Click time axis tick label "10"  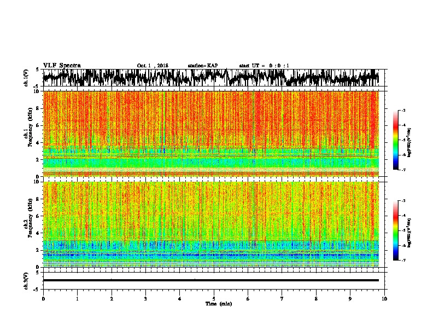point(384,299)
